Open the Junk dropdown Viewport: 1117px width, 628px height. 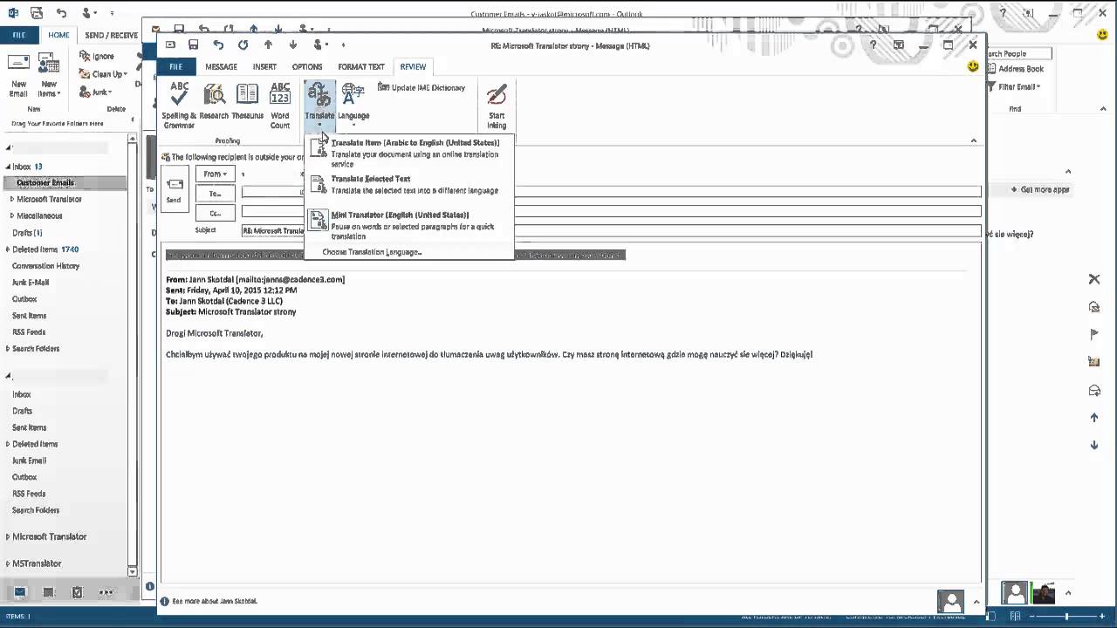pyautogui.click(x=95, y=92)
